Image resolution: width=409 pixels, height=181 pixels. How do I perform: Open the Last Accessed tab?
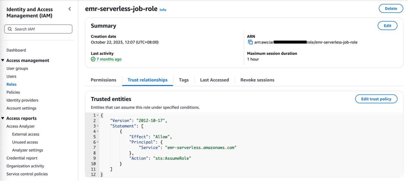click(214, 80)
